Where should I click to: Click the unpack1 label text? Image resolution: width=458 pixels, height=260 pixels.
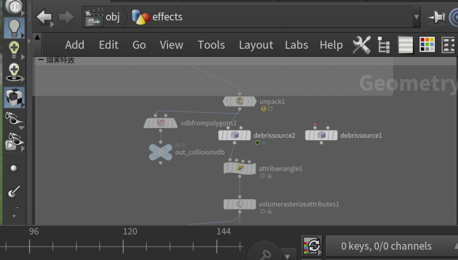(x=272, y=101)
